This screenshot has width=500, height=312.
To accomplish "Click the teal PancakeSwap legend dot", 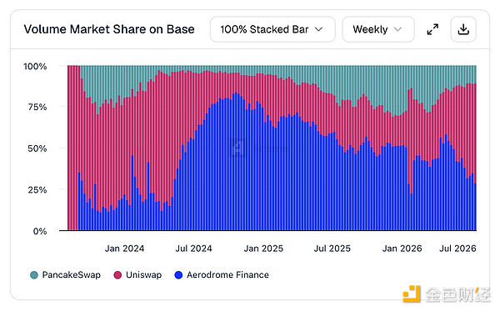I will tap(34, 275).
